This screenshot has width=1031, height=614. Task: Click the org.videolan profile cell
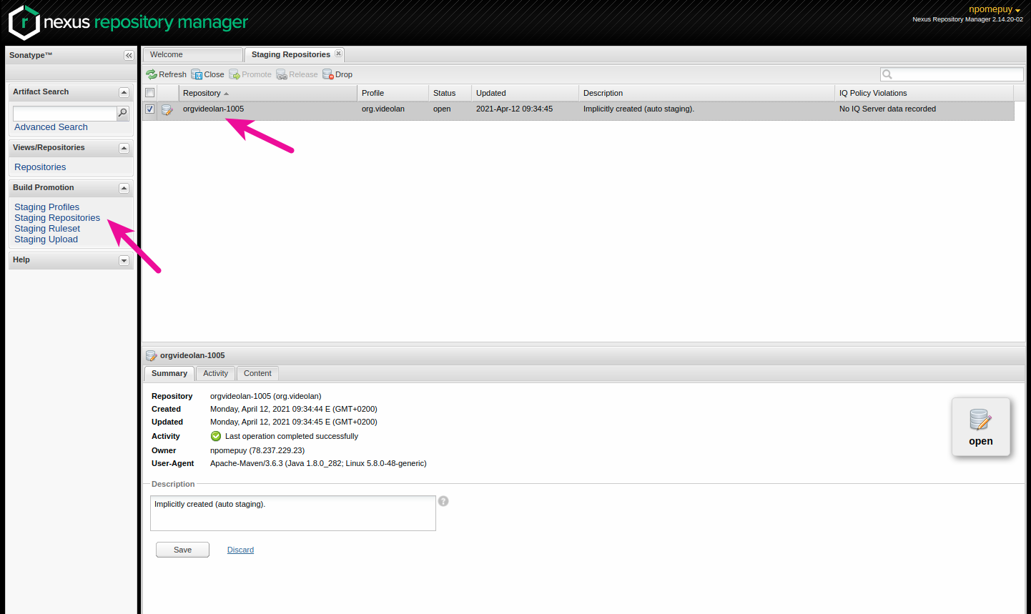[x=383, y=109]
